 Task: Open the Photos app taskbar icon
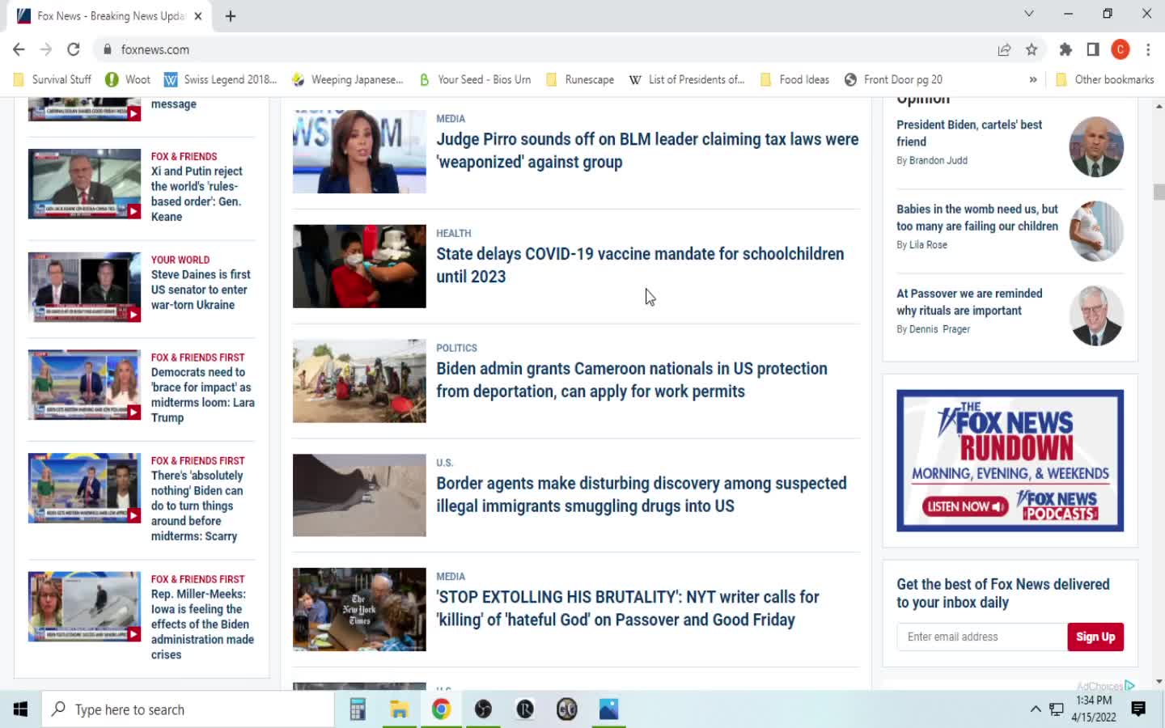tap(608, 709)
